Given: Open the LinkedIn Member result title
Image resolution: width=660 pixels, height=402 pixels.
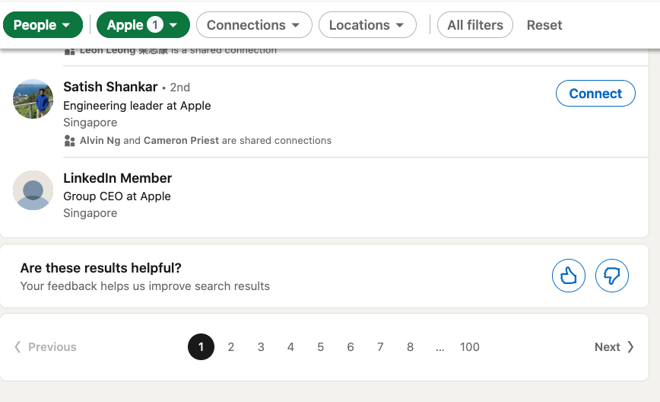Looking at the screenshot, I should tap(117, 178).
